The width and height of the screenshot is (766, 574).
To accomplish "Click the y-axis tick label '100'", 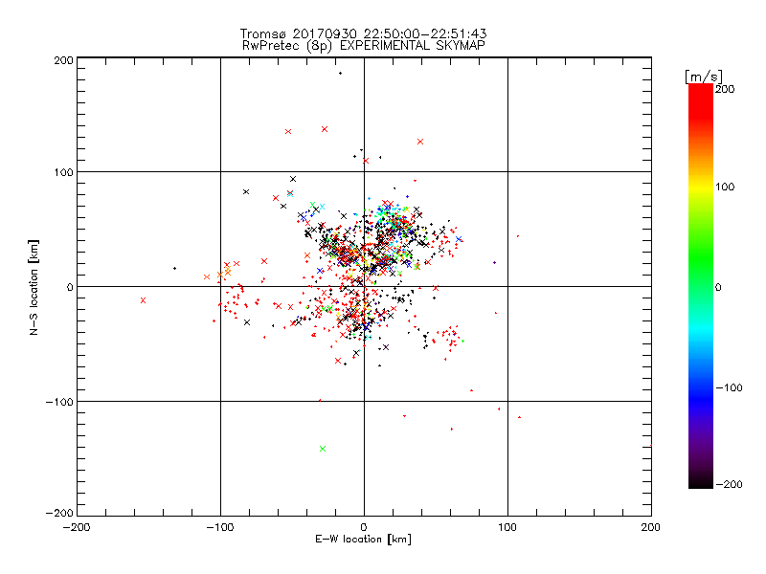I will tap(63, 172).
